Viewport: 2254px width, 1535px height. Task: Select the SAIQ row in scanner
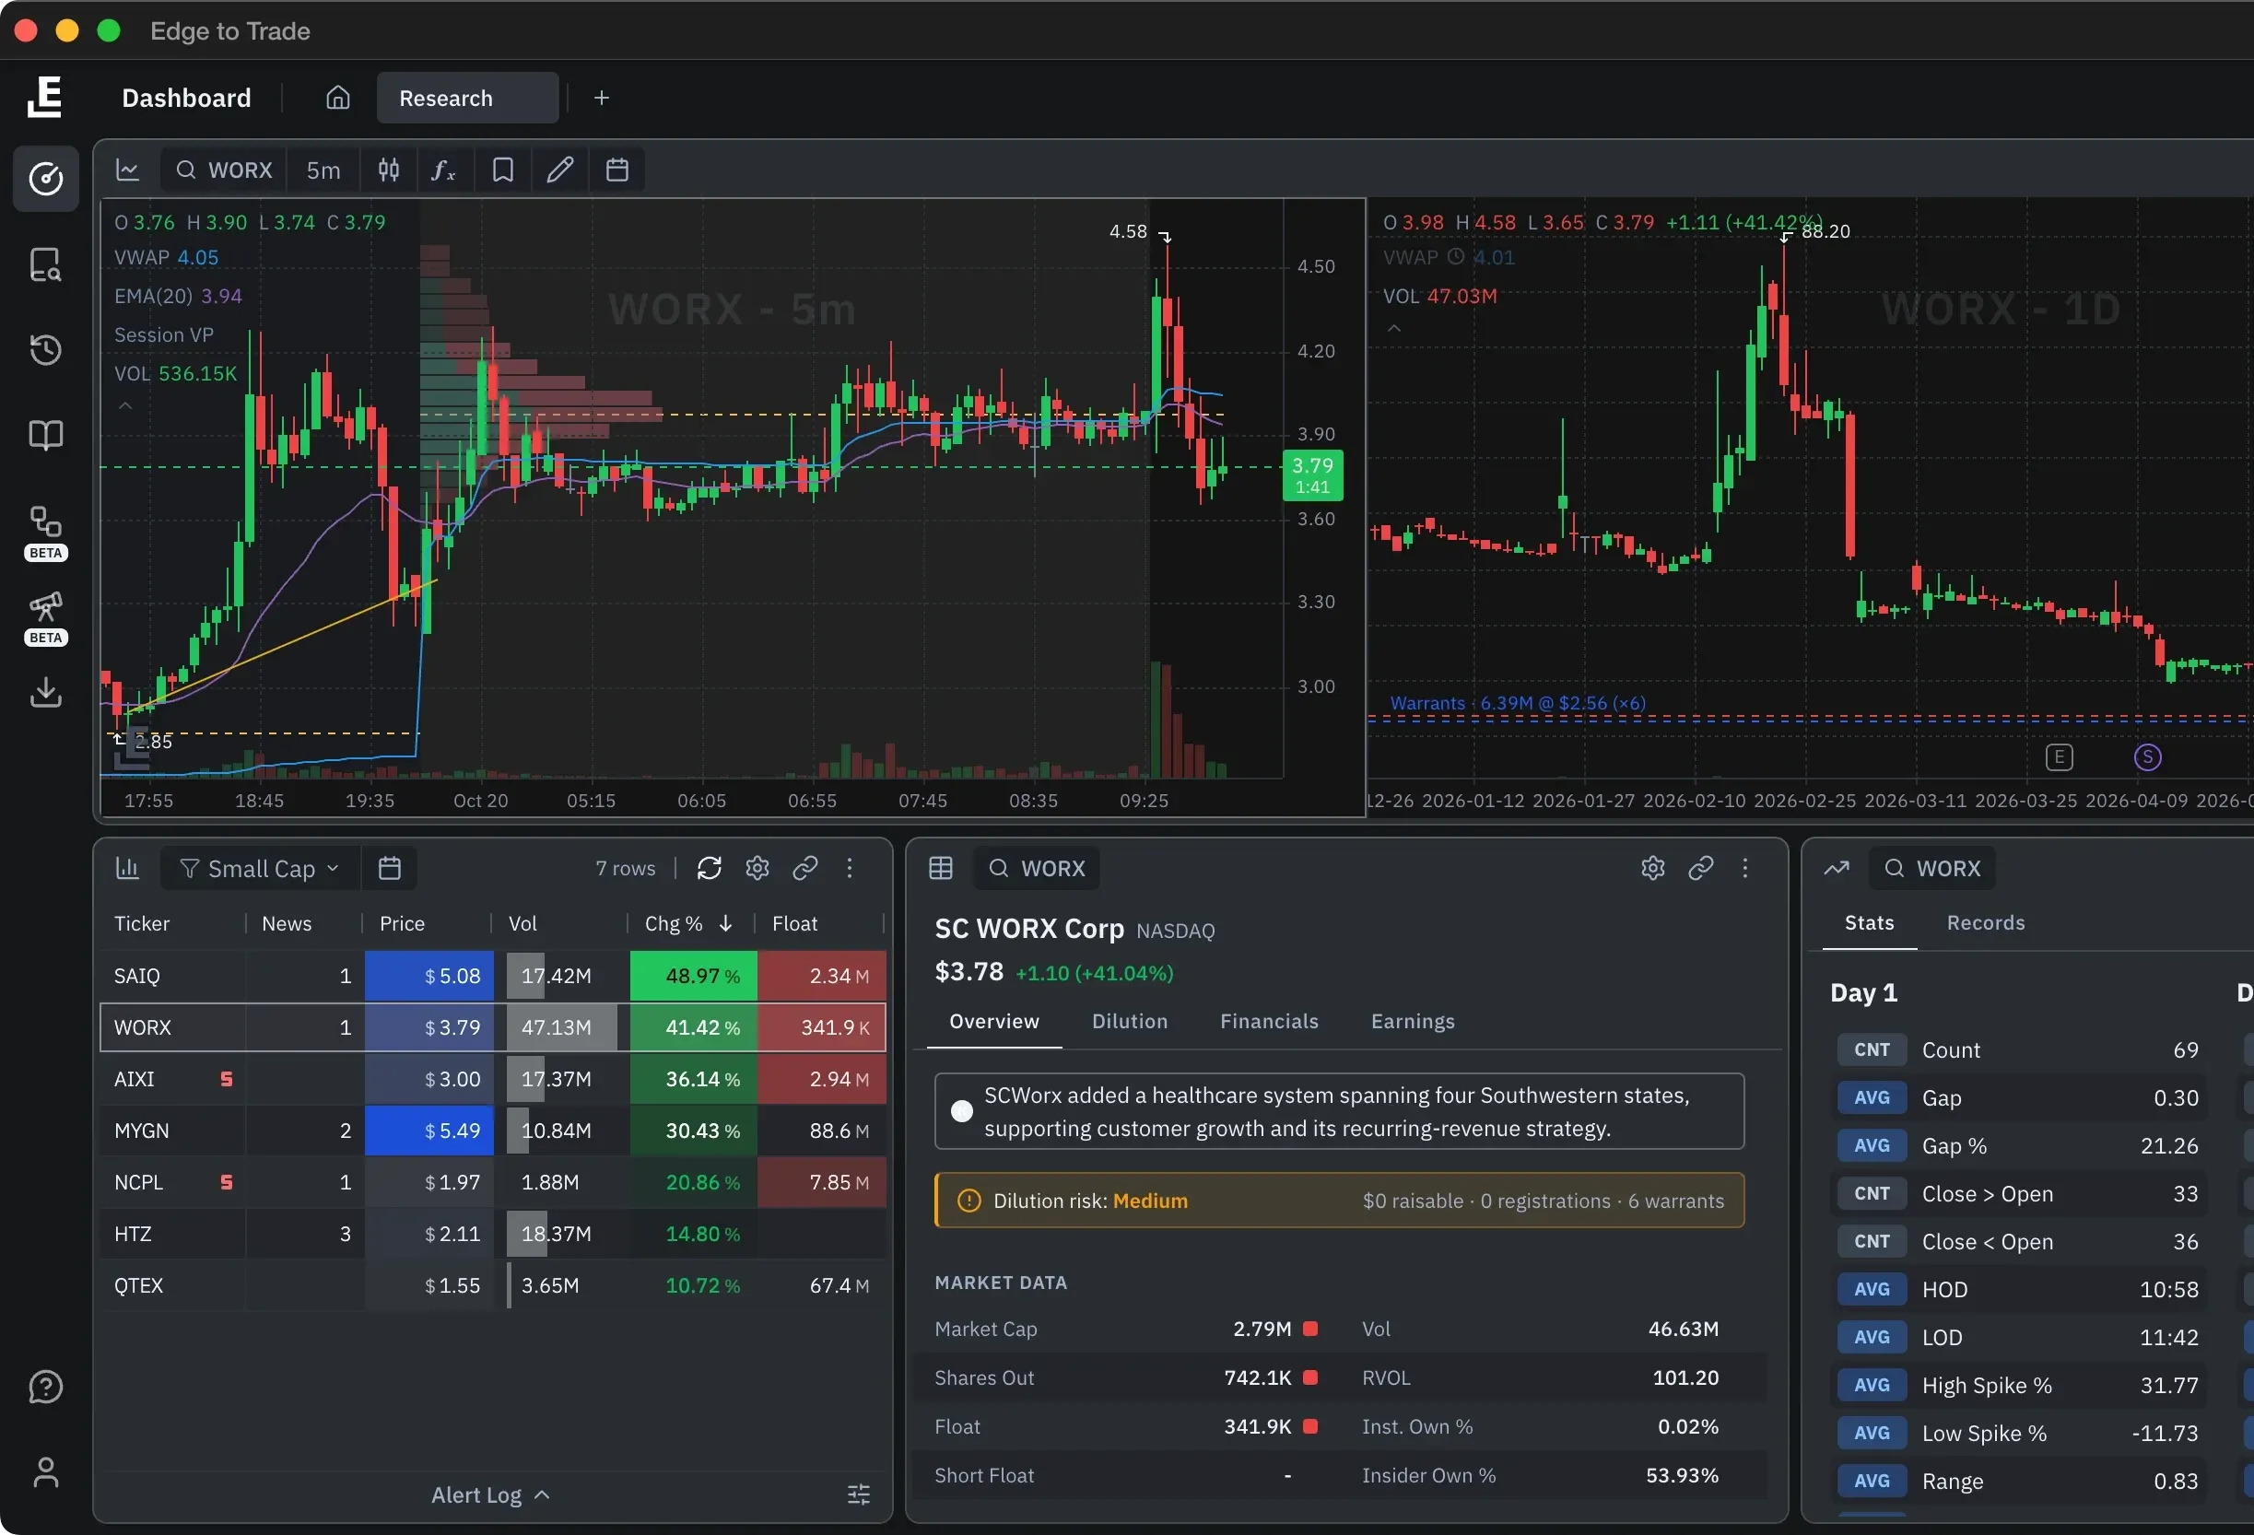(493, 976)
